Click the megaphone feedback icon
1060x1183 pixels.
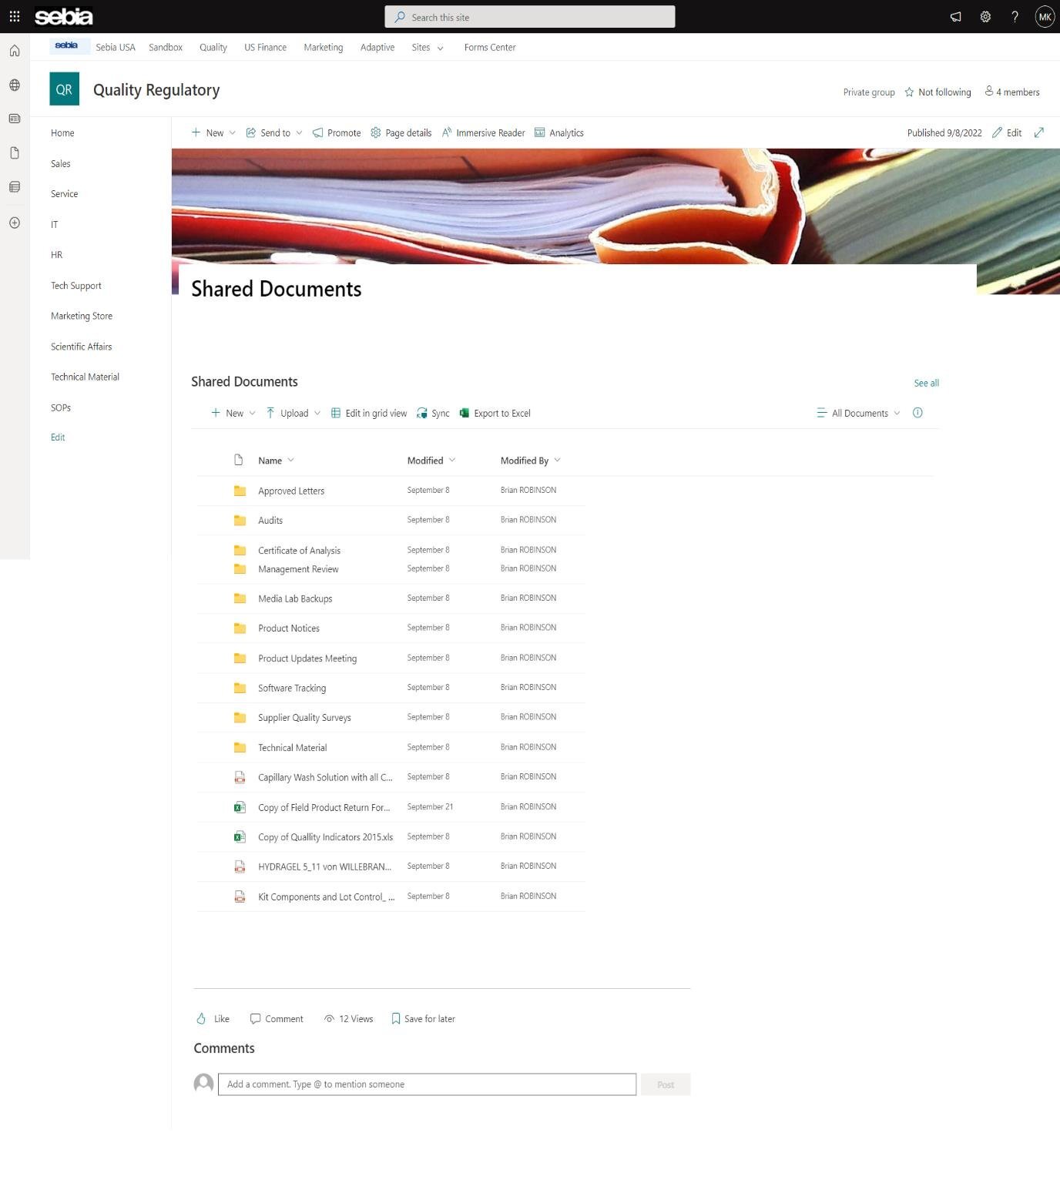pyautogui.click(x=955, y=17)
